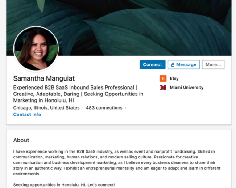
Task: Click the About summary paragraph text
Action: pyautogui.click(x=117, y=162)
